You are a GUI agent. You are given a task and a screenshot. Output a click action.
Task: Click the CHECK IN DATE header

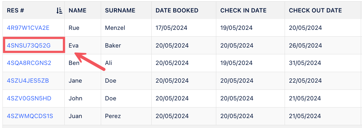[243, 11]
